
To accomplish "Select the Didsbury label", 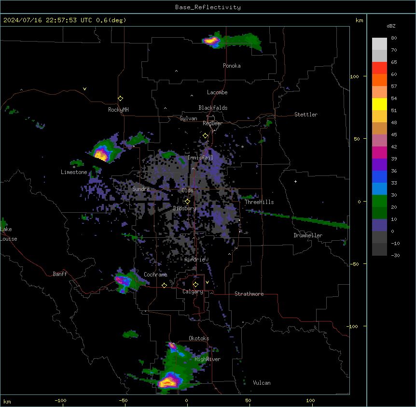I will [185, 208].
